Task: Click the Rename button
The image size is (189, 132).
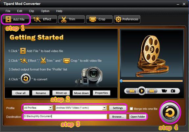Action: tap(41, 93)
